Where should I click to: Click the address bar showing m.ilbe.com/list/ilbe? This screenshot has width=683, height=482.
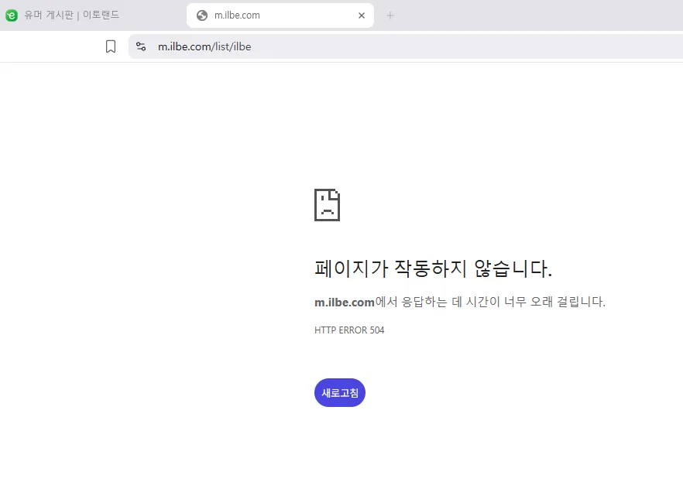[x=406, y=46]
